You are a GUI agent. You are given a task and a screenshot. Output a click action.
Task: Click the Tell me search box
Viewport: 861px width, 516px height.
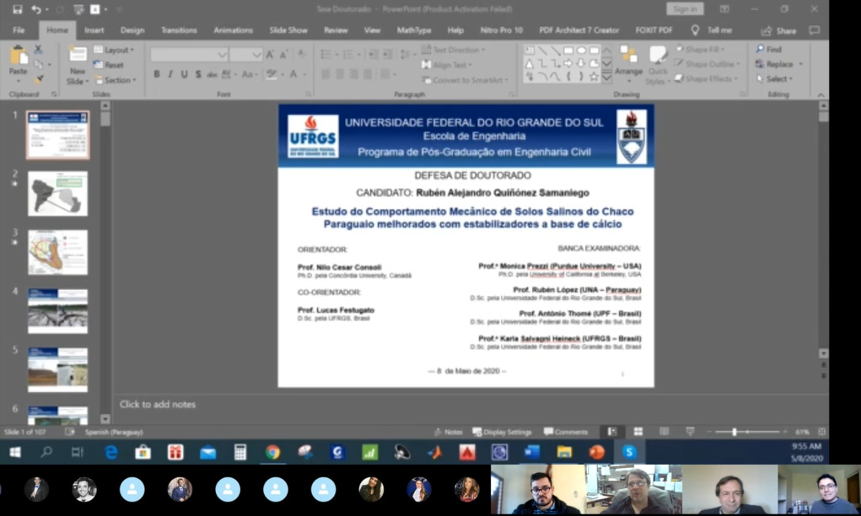coord(712,30)
